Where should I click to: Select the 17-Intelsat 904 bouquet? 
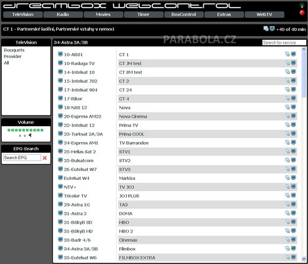click(81, 90)
